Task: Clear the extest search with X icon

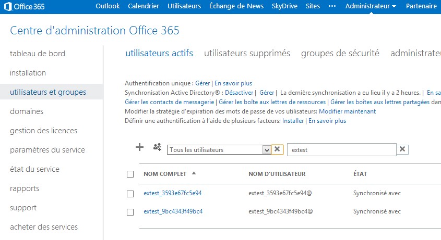Action: pyautogui.click(x=402, y=149)
